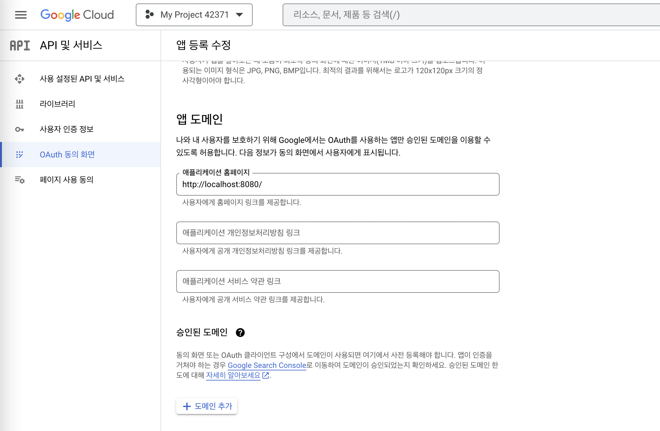Click the 페이지 사용 동의 settings icon
Image resolution: width=660 pixels, height=431 pixels.
point(20,180)
